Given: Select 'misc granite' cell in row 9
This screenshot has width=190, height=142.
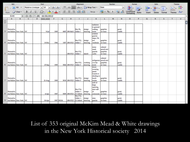Looking at the screenshot, I should pyautogui.click(x=96, y=98).
